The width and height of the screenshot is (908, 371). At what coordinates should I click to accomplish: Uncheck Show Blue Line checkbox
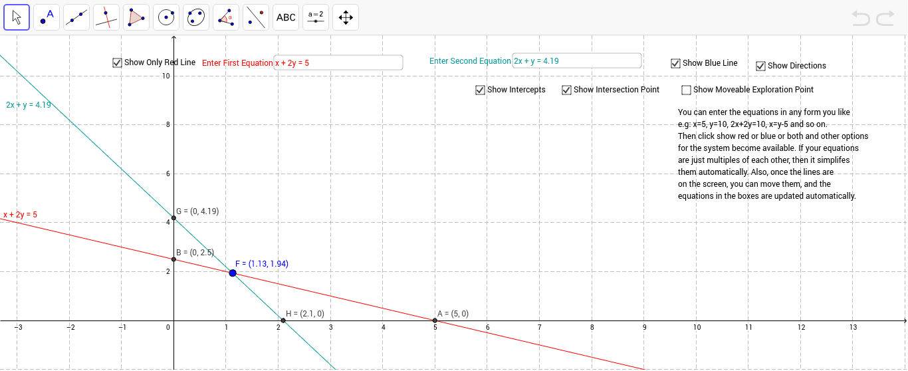point(676,63)
